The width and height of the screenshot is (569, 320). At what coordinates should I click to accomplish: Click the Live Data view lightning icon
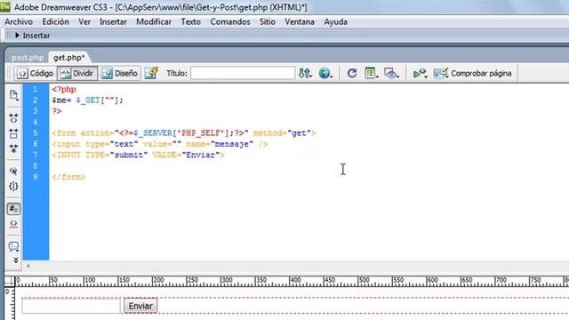pos(151,73)
